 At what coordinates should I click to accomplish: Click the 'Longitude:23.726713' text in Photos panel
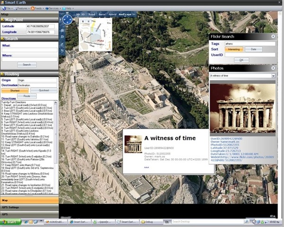225,151
